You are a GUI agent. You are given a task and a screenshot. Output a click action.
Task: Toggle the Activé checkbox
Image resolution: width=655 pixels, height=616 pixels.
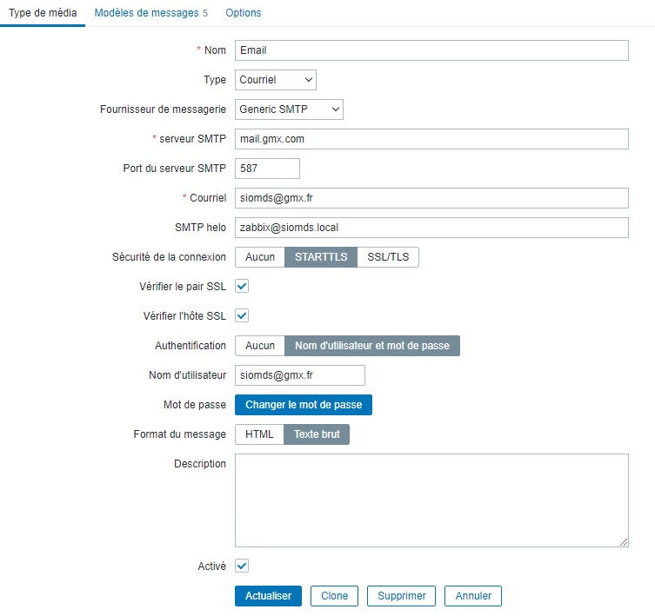243,566
